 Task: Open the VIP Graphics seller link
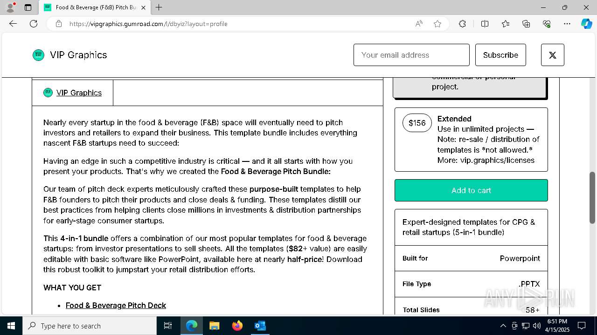pyautogui.click(x=79, y=93)
